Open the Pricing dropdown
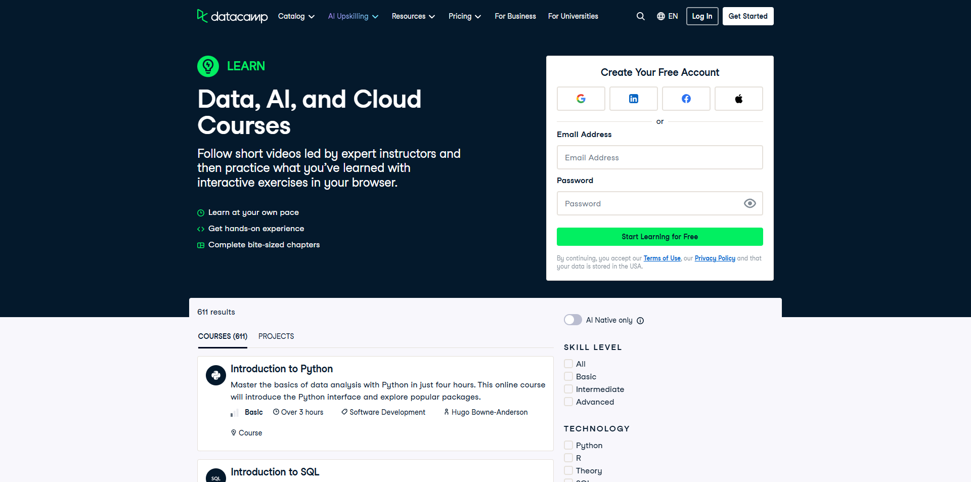Image resolution: width=971 pixels, height=482 pixels. pos(464,16)
